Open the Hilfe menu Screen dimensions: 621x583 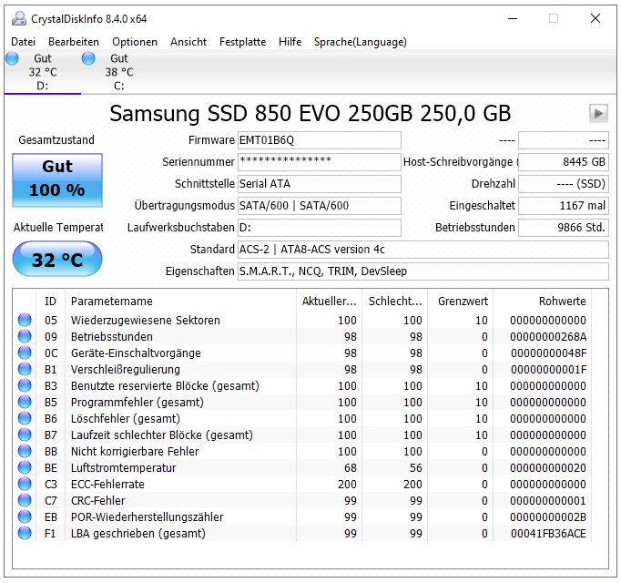290,42
